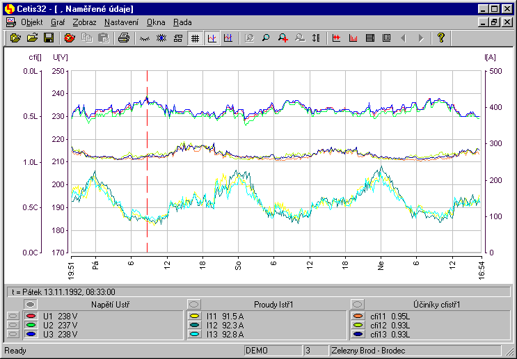Viewport: 517px width, 359px height.
Task: Open the Graf menu
Action: (58, 22)
